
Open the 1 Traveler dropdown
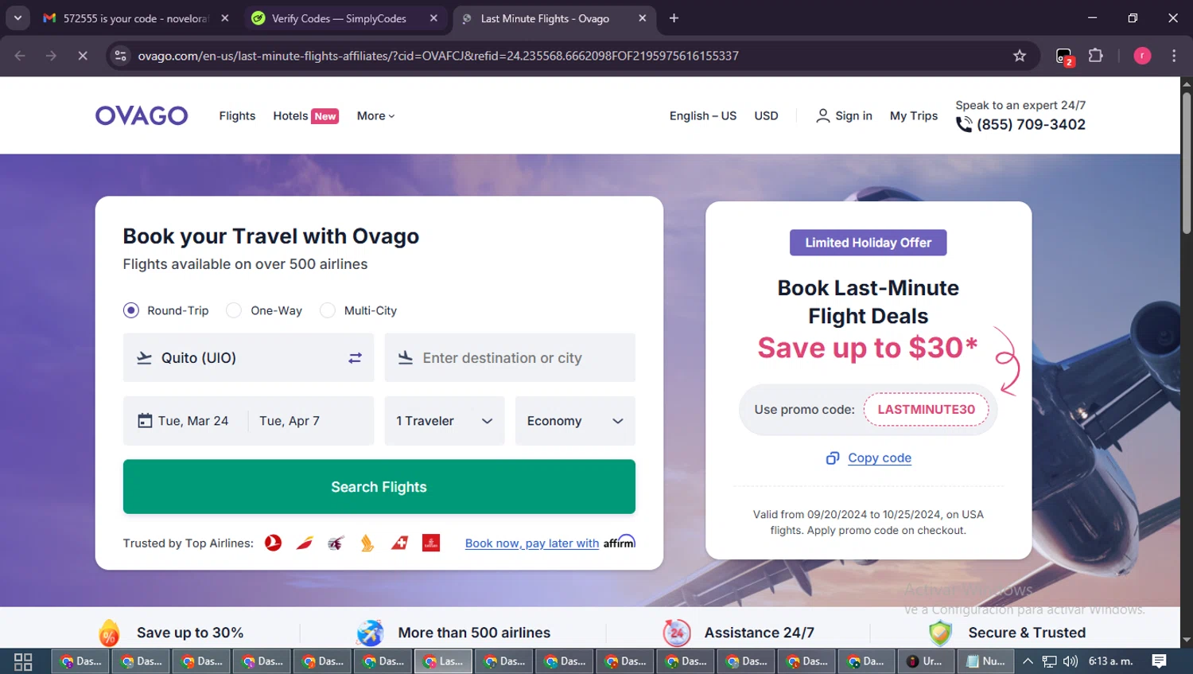point(445,421)
